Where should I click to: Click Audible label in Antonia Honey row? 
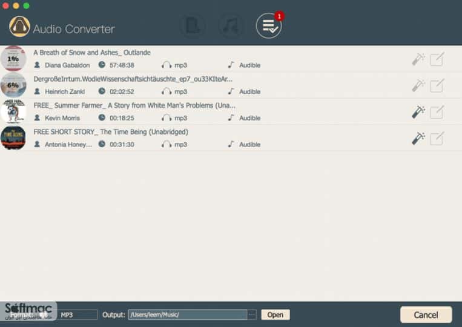[x=249, y=144]
